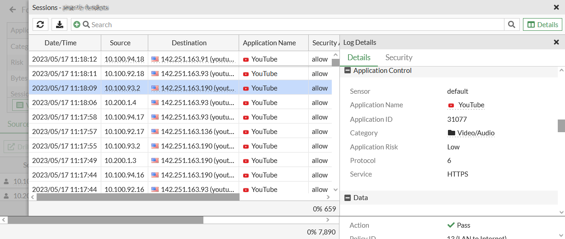The width and height of the screenshot is (565, 239).
Task: Click the search magnifier button
Action: [511, 24]
